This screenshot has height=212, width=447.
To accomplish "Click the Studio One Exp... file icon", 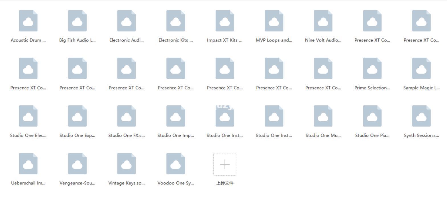I will click(77, 116).
